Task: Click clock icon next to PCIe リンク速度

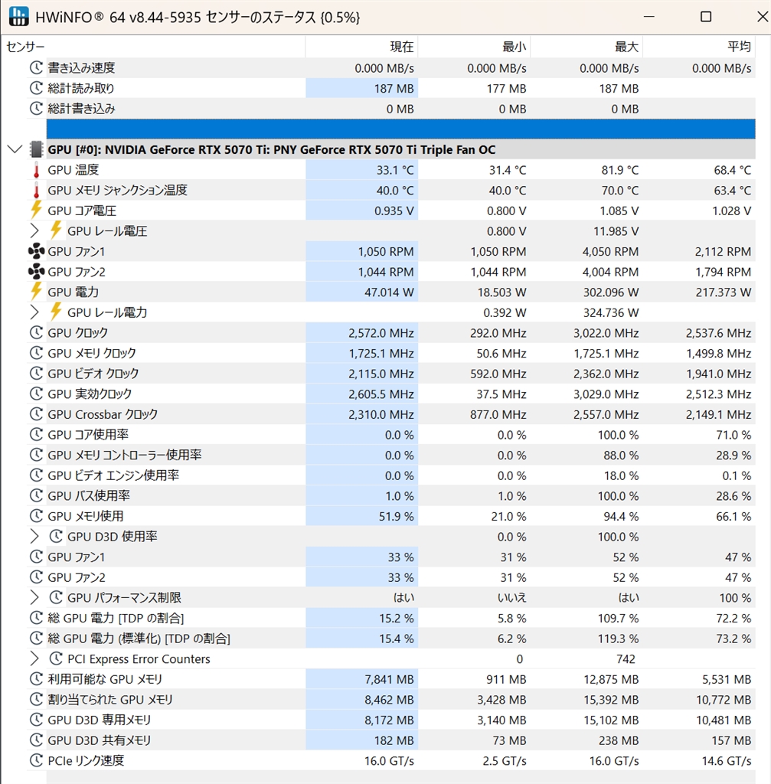Action: 36,760
